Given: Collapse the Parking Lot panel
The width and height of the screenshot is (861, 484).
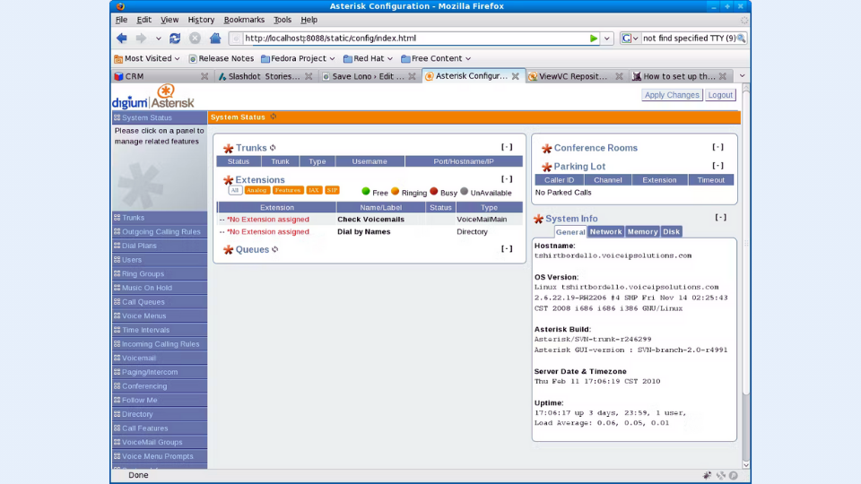Looking at the screenshot, I should pyautogui.click(x=717, y=165).
